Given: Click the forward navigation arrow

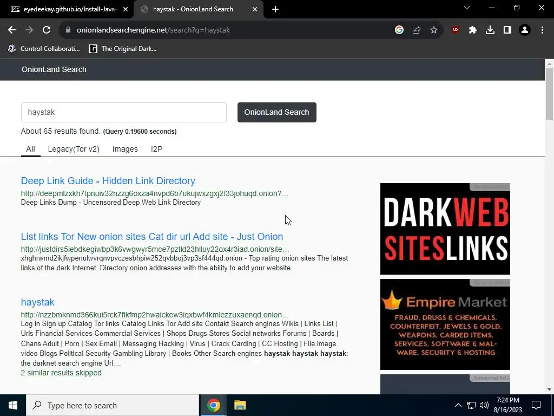Looking at the screenshot, I should [29, 30].
